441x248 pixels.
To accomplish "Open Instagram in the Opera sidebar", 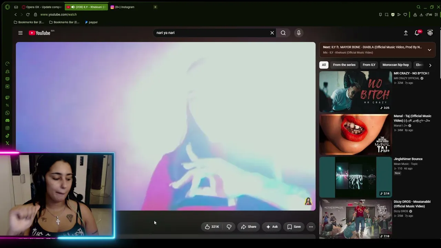I will pyautogui.click(x=8, y=128).
